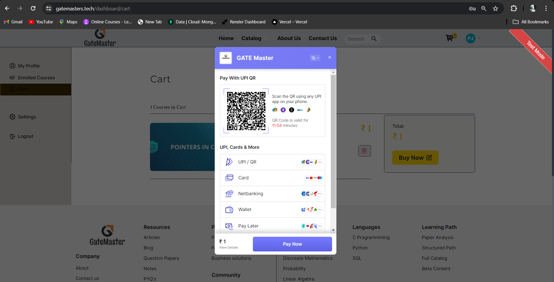Open the Wallet payment option icon
Viewport: 554px width, 282px height.
pyautogui.click(x=229, y=209)
